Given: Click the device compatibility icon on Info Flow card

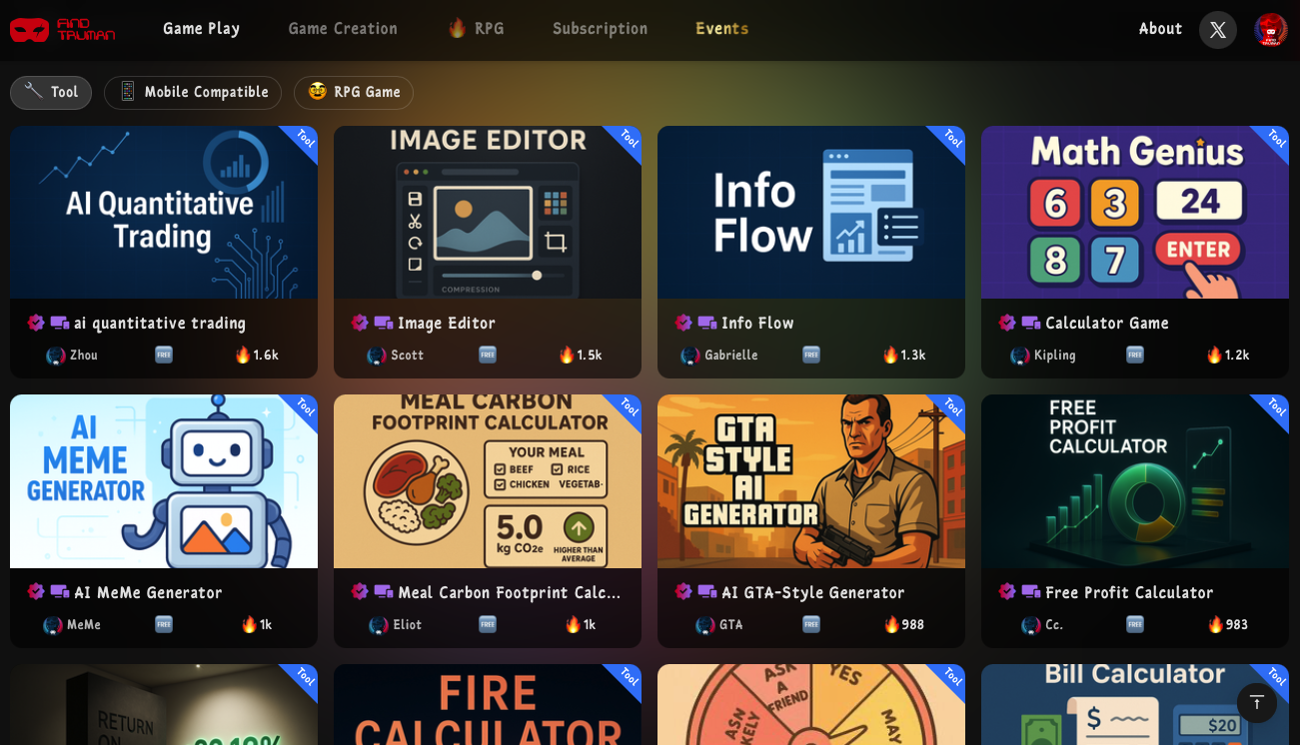Looking at the screenshot, I should (x=705, y=323).
